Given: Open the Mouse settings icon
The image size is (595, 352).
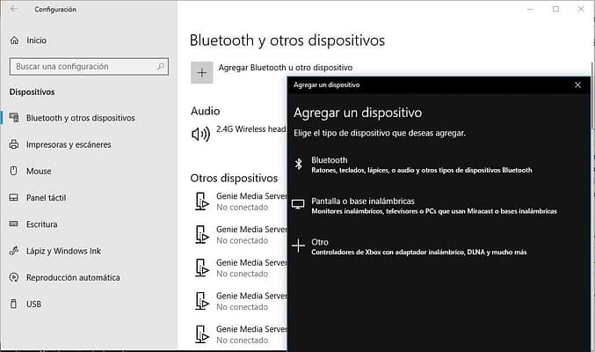Looking at the screenshot, I should click(14, 171).
